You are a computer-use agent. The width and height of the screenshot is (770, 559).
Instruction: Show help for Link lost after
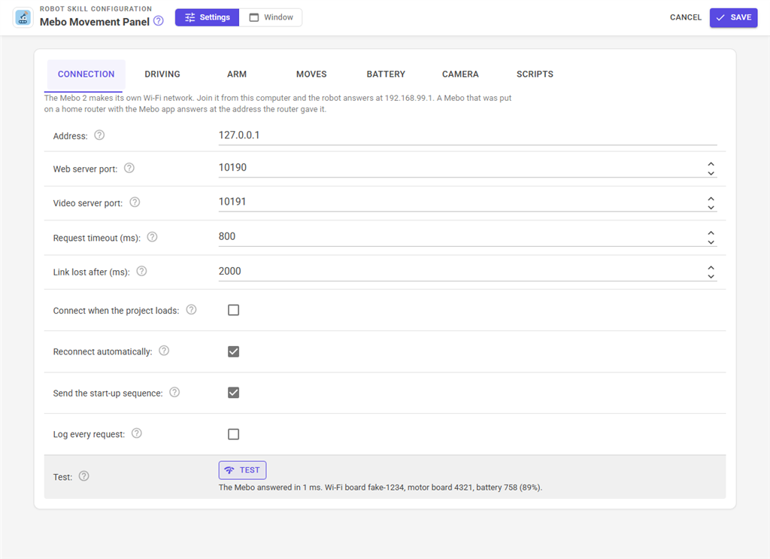click(141, 271)
